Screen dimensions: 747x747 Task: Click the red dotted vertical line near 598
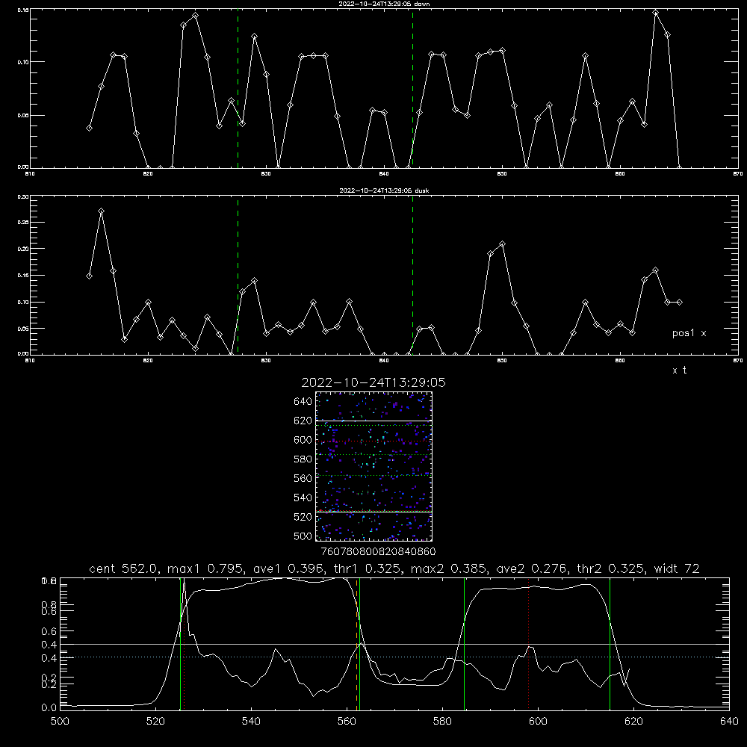click(x=528, y=644)
